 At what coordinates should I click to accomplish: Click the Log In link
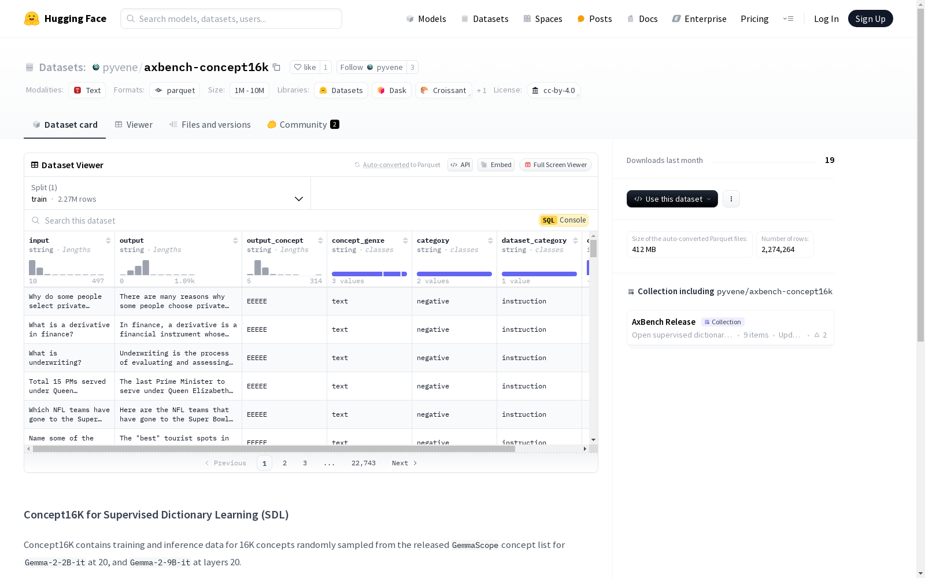tap(826, 18)
